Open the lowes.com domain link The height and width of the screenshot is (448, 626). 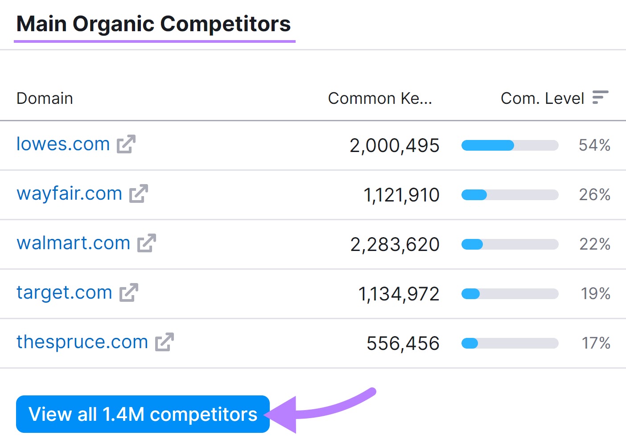pos(62,144)
